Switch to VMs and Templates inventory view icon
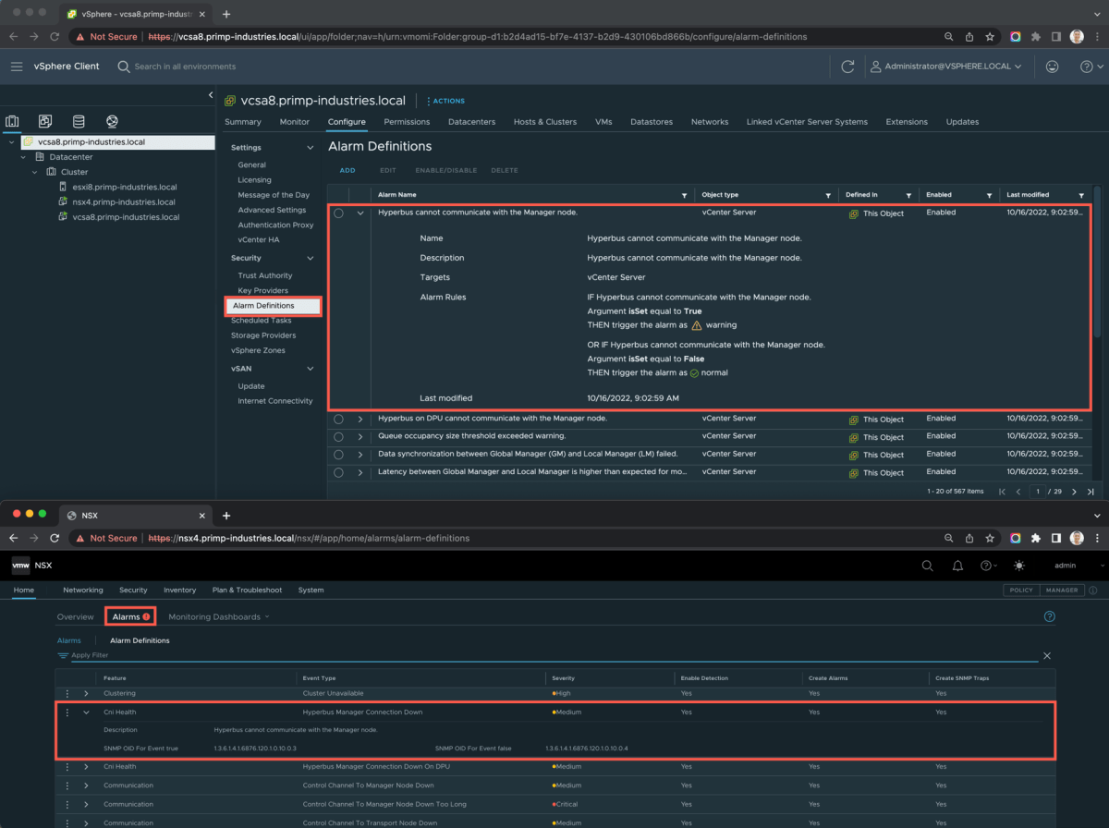This screenshot has height=828, width=1109. [45, 121]
